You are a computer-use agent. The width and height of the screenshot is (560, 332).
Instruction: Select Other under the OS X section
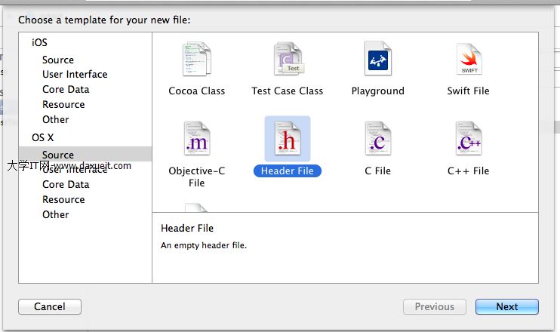[x=55, y=214]
